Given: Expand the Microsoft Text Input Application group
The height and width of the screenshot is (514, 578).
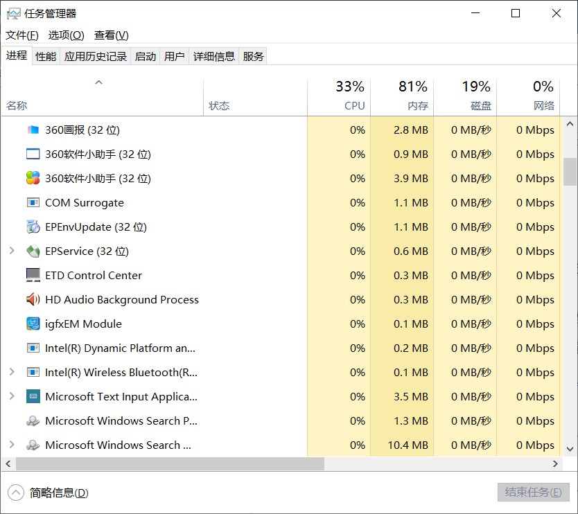Looking at the screenshot, I should tap(12, 396).
